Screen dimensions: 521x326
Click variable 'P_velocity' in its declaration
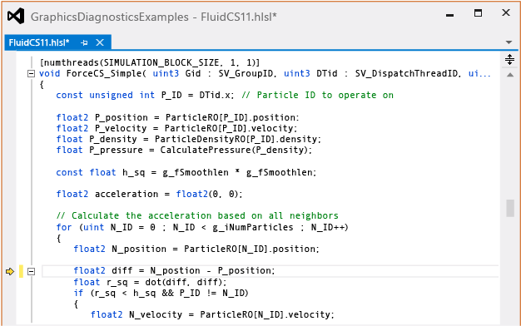121,128
